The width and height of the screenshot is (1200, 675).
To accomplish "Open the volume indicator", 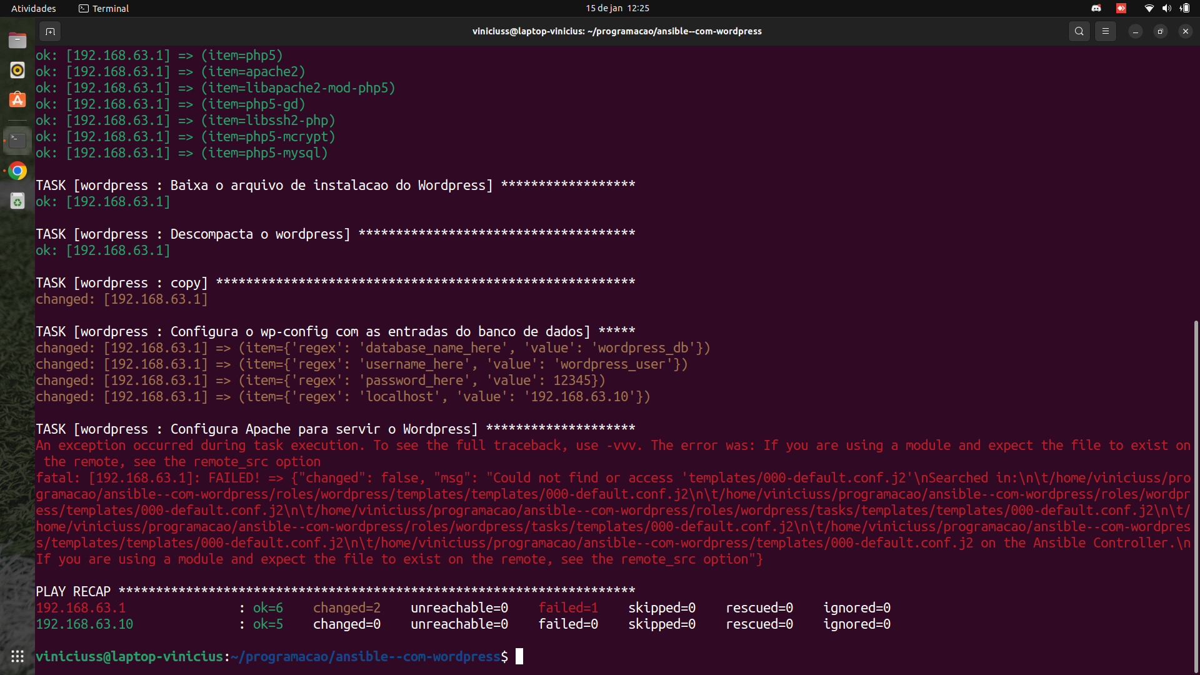I will (x=1166, y=8).
